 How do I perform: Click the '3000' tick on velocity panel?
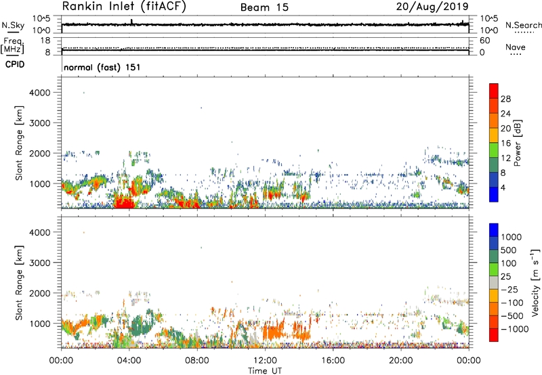[x=40, y=263]
